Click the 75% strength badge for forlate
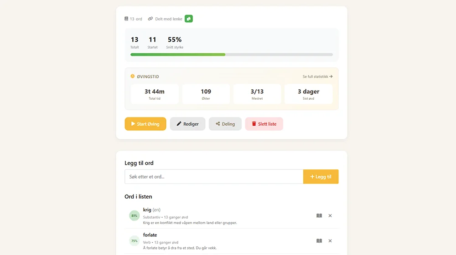Image resolution: width=456 pixels, height=255 pixels. pyautogui.click(x=134, y=241)
